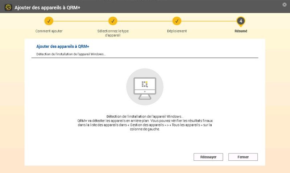This screenshot has height=173, width=290.
Task: Click the Windows device detection monitor icon
Action: coord(145,87)
